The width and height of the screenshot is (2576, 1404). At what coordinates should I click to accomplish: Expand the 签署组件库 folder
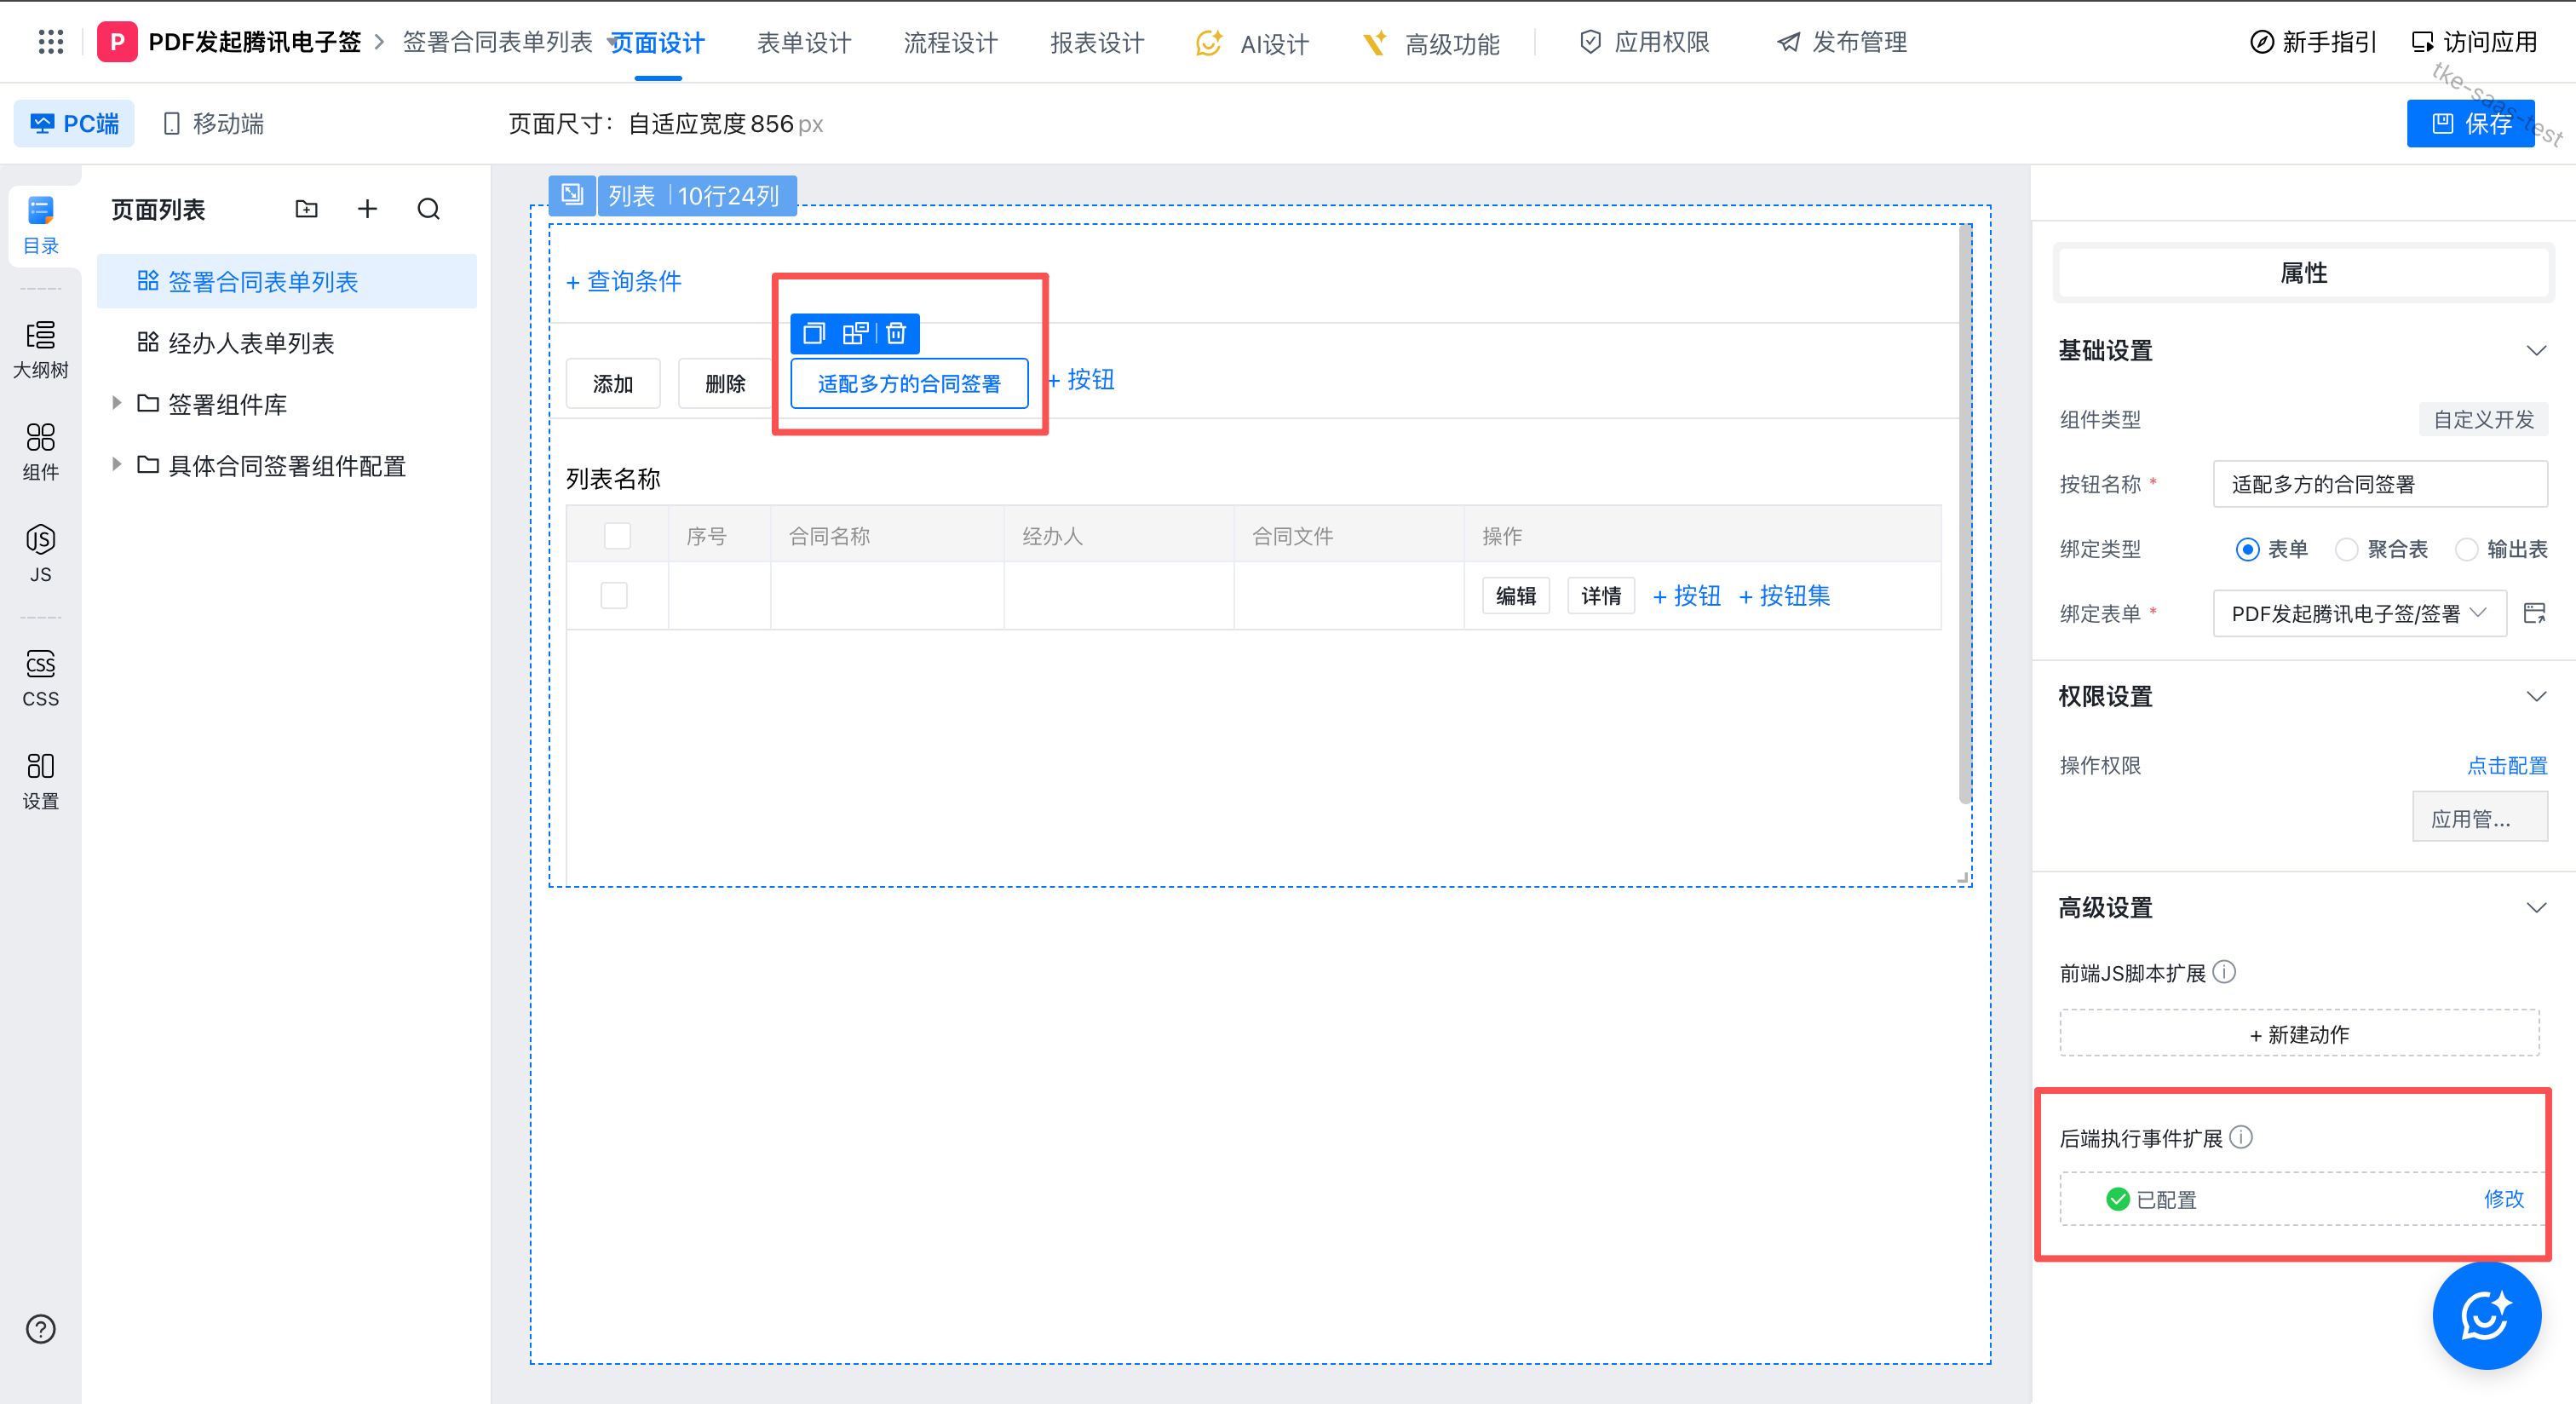tap(117, 404)
